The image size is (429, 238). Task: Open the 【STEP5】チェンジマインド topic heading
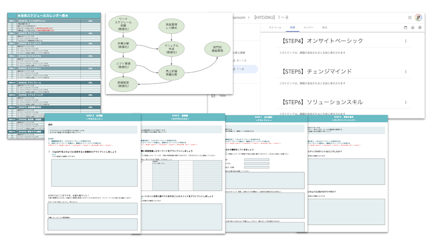316,72
